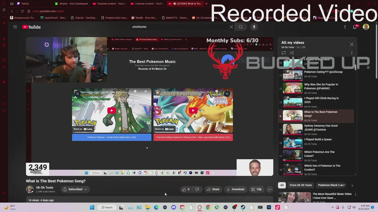Select current What Is The Best Pokemon Song? item
The width and height of the screenshot is (378, 212).
(x=316, y=116)
